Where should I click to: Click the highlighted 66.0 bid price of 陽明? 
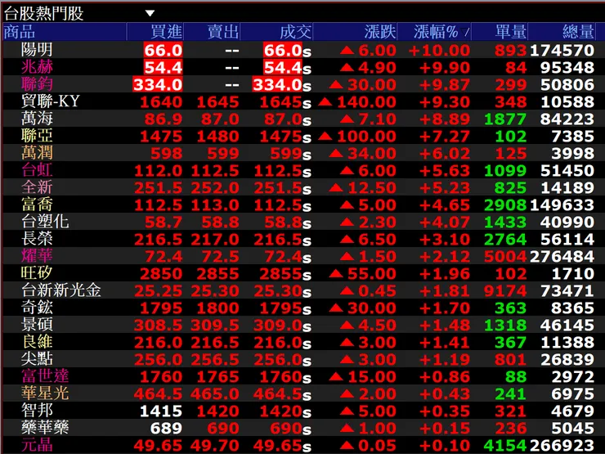click(163, 51)
